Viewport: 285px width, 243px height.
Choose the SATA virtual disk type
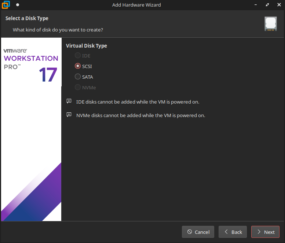(x=77, y=77)
